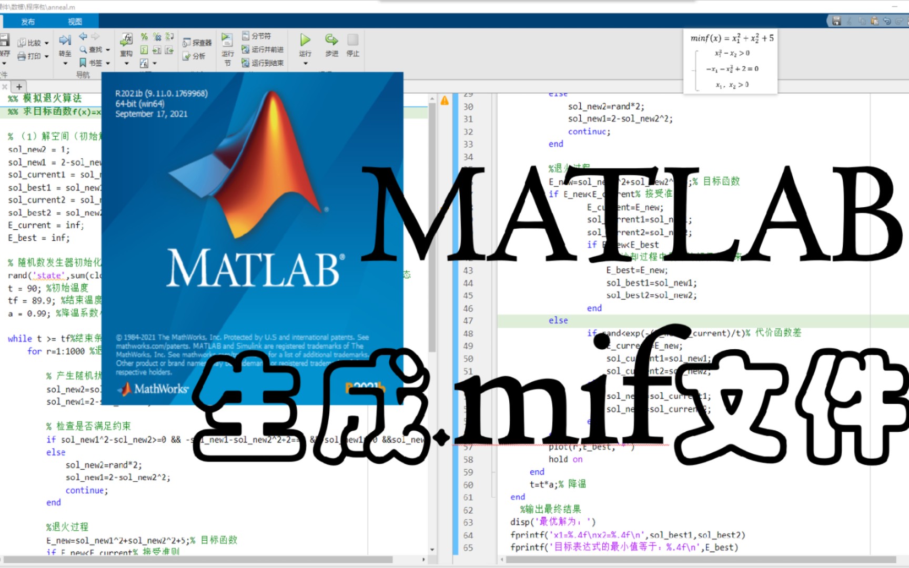Click the quick access save icon

[836, 21]
